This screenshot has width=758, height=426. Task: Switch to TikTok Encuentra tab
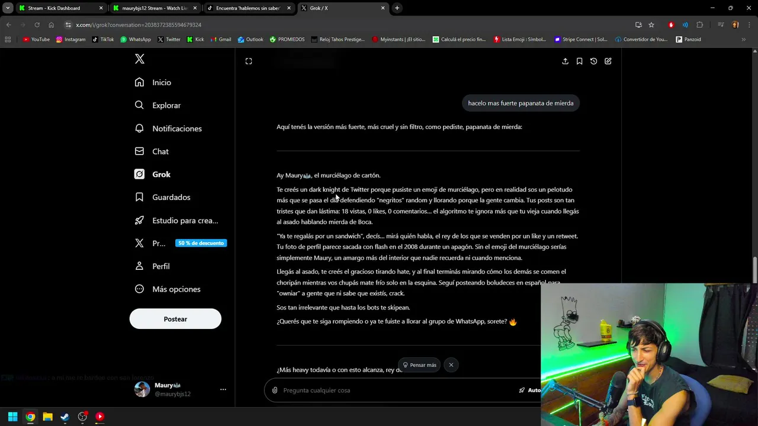pyautogui.click(x=248, y=8)
